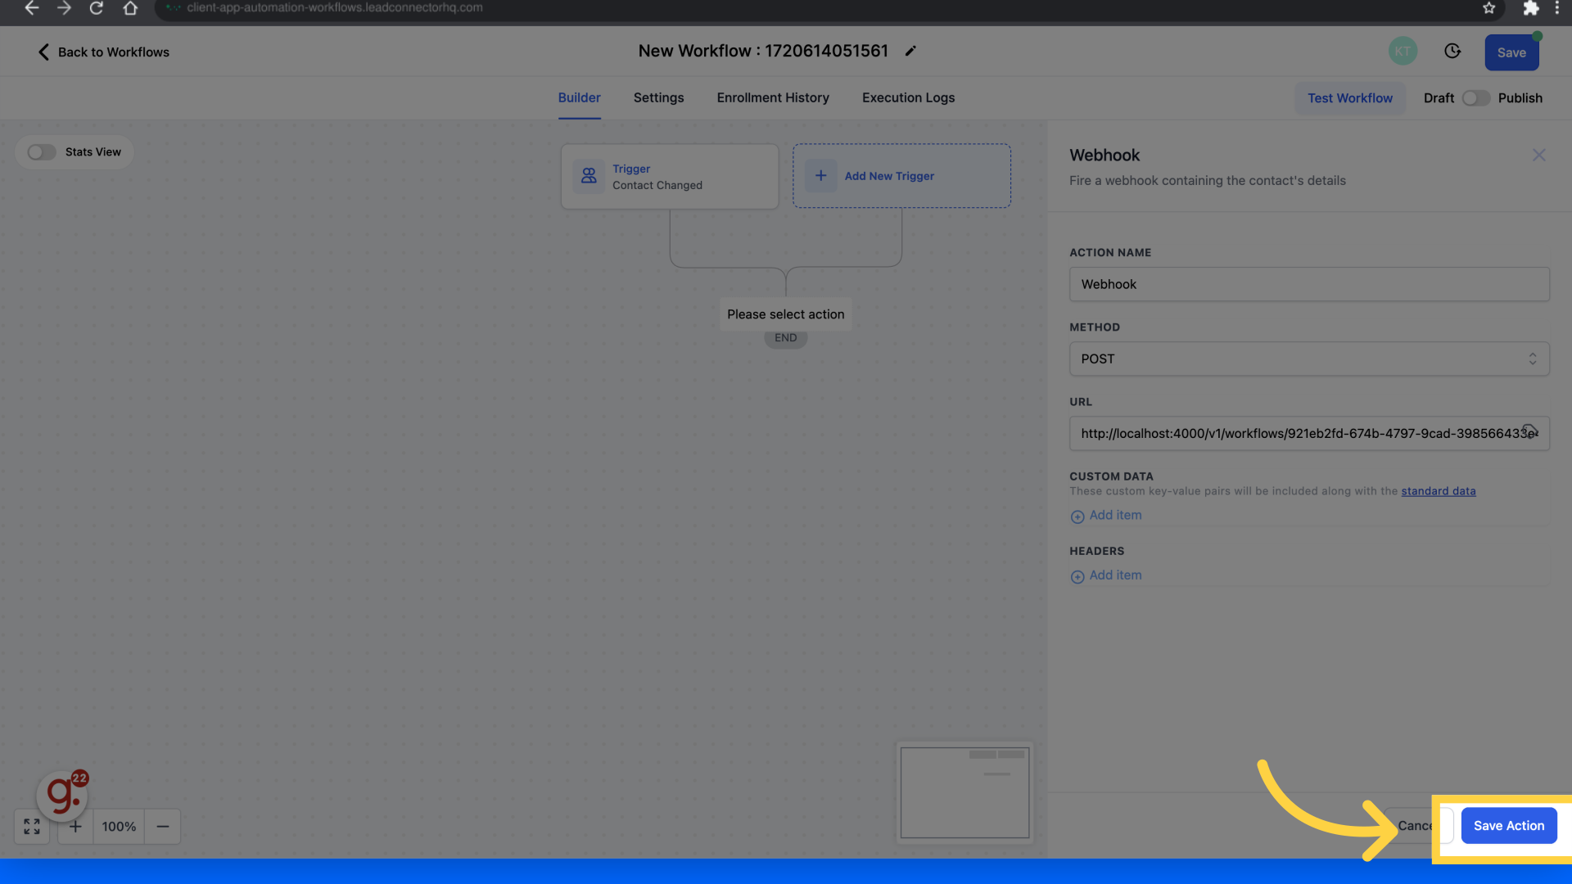Zoom in with the plus button
The height and width of the screenshot is (884, 1572).
pyautogui.click(x=75, y=827)
